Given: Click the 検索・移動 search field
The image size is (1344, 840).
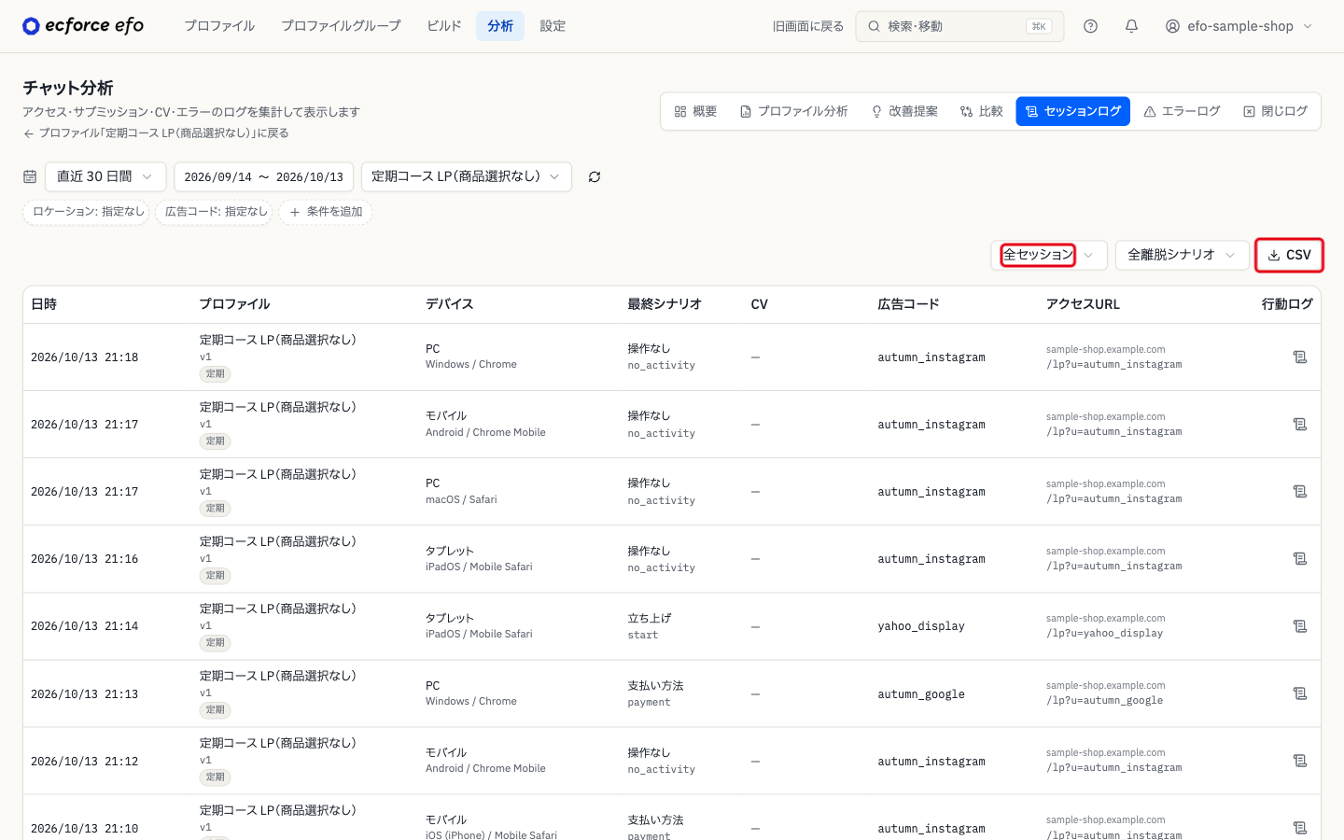Looking at the screenshot, I should [x=959, y=26].
